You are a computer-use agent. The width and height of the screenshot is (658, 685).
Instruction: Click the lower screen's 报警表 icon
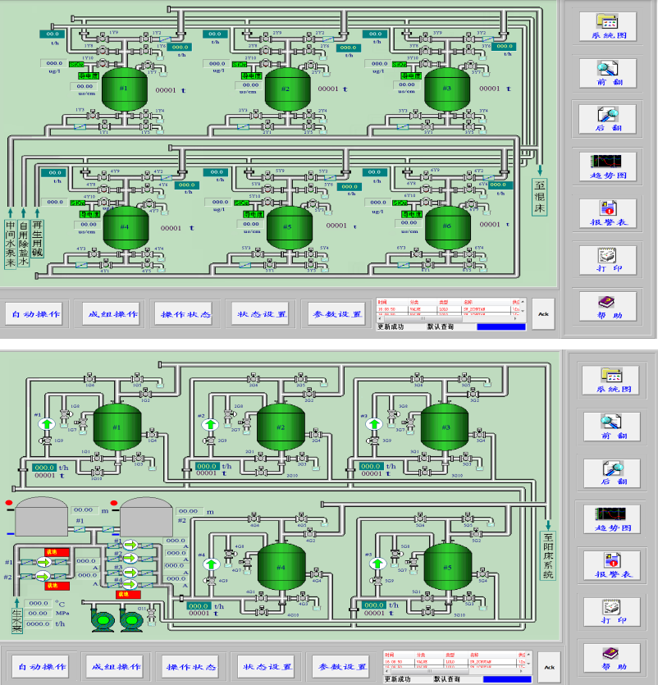point(610,566)
